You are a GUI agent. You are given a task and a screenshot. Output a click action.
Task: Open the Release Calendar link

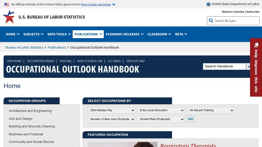click(x=233, y=12)
